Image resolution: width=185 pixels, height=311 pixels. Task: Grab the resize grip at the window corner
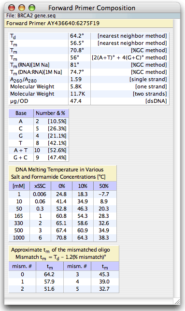[177, 301]
